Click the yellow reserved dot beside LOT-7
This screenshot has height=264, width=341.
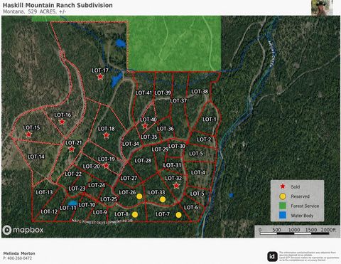[x=178, y=215]
